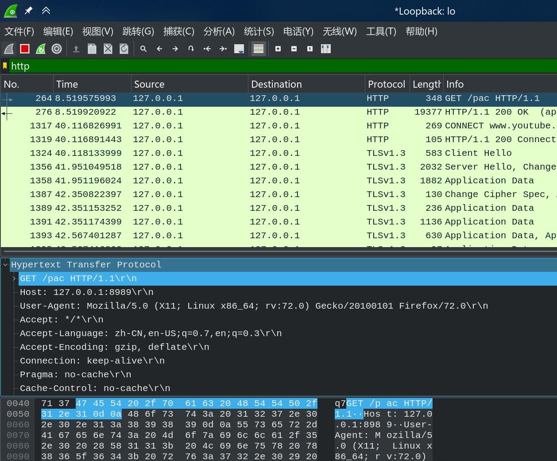Toggle the pin icon in the title bar
The image size is (557, 461).
28,11
